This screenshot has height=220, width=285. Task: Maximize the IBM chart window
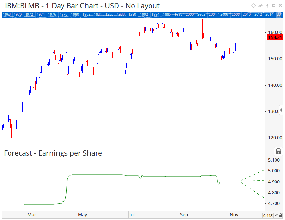pos(274,6)
